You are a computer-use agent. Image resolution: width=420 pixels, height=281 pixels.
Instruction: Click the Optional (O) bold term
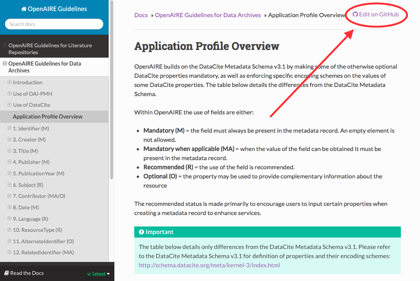coord(160,176)
